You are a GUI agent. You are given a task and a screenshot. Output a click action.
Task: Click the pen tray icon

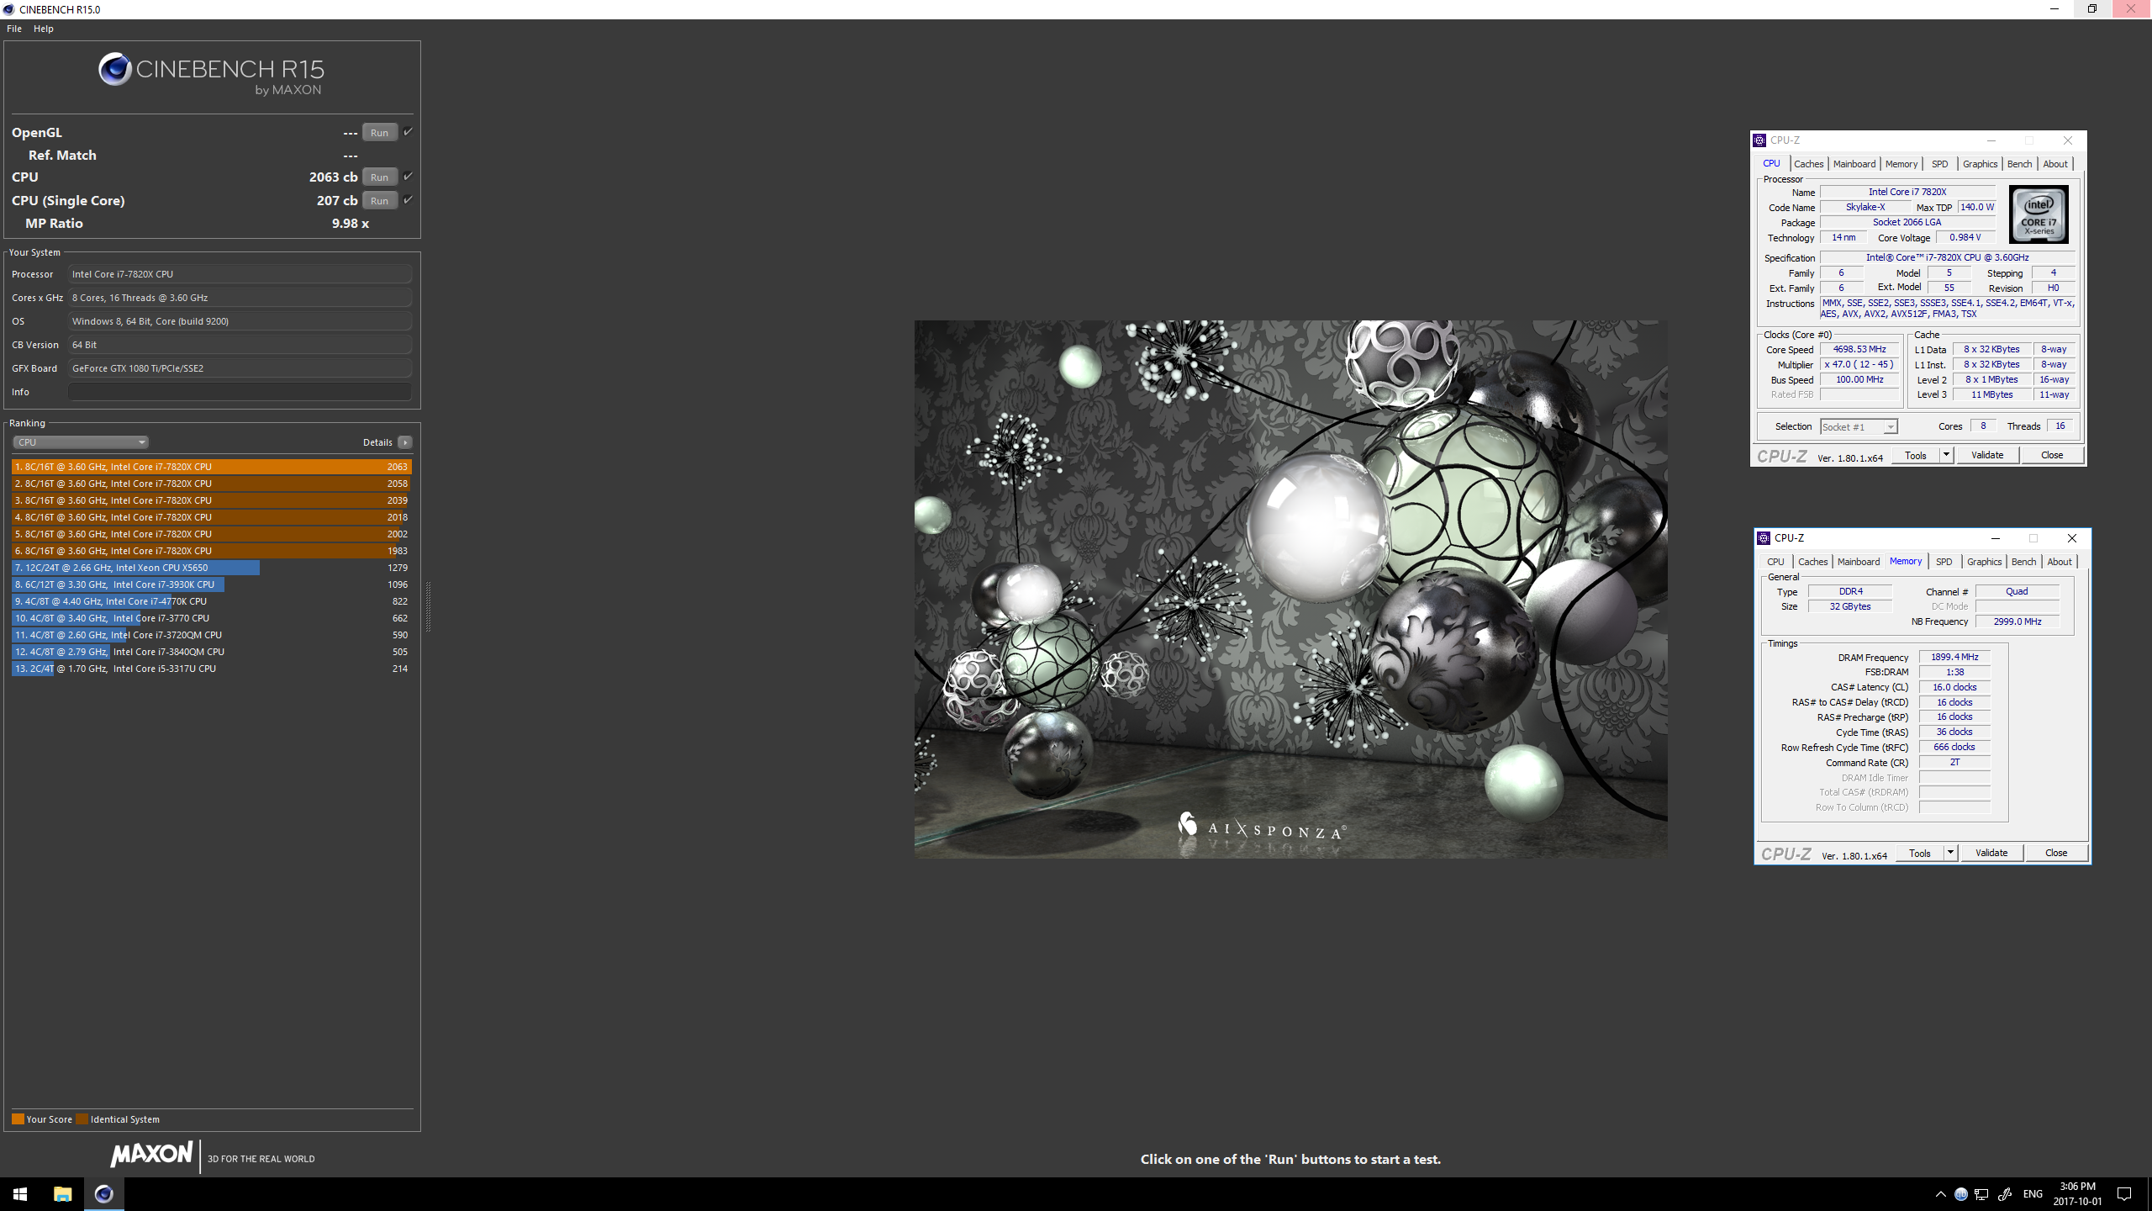click(x=2004, y=1194)
